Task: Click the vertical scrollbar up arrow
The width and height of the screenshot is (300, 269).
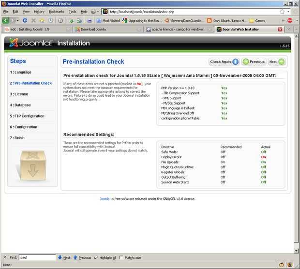Action: pyautogui.click(x=296, y=36)
